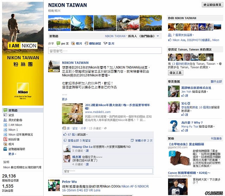Open the www.mobile01.com link

98,112
